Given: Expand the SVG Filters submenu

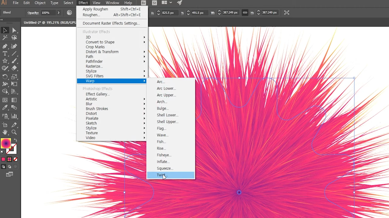Looking at the screenshot, I should (x=112, y=76).
